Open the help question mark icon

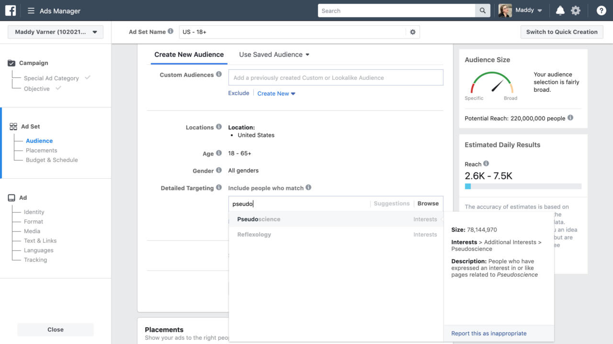click(x=601, y=11)
